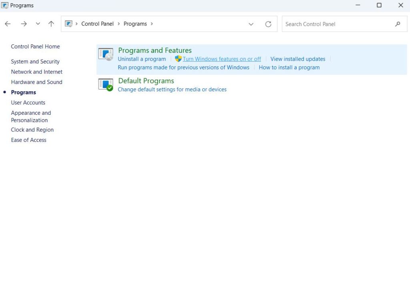410x297 pixels.
Task: Open Network and Internet category
Action: tap(36, 72)
